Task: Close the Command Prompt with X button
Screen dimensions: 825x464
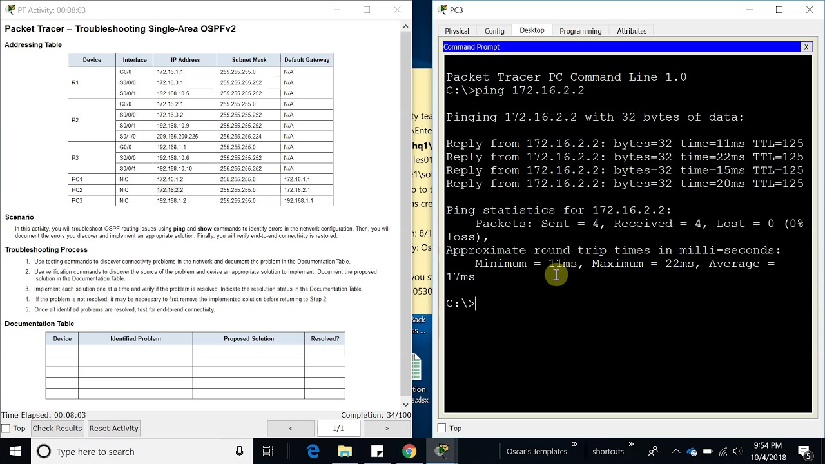Action: (806, 47)
